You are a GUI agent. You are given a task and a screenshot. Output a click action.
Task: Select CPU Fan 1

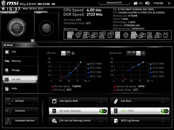coord(63,53)
